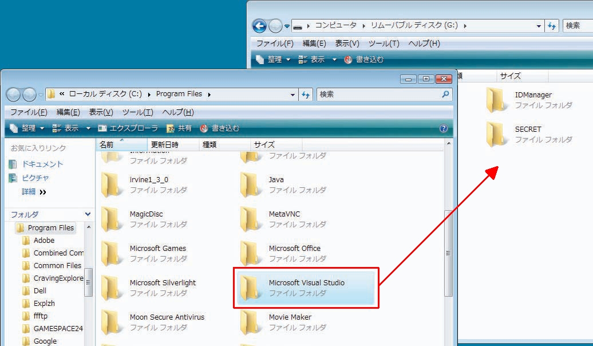593x346 pixels.
Task: Open the ピクチャ favorite link
Action: tap(35, 178)
